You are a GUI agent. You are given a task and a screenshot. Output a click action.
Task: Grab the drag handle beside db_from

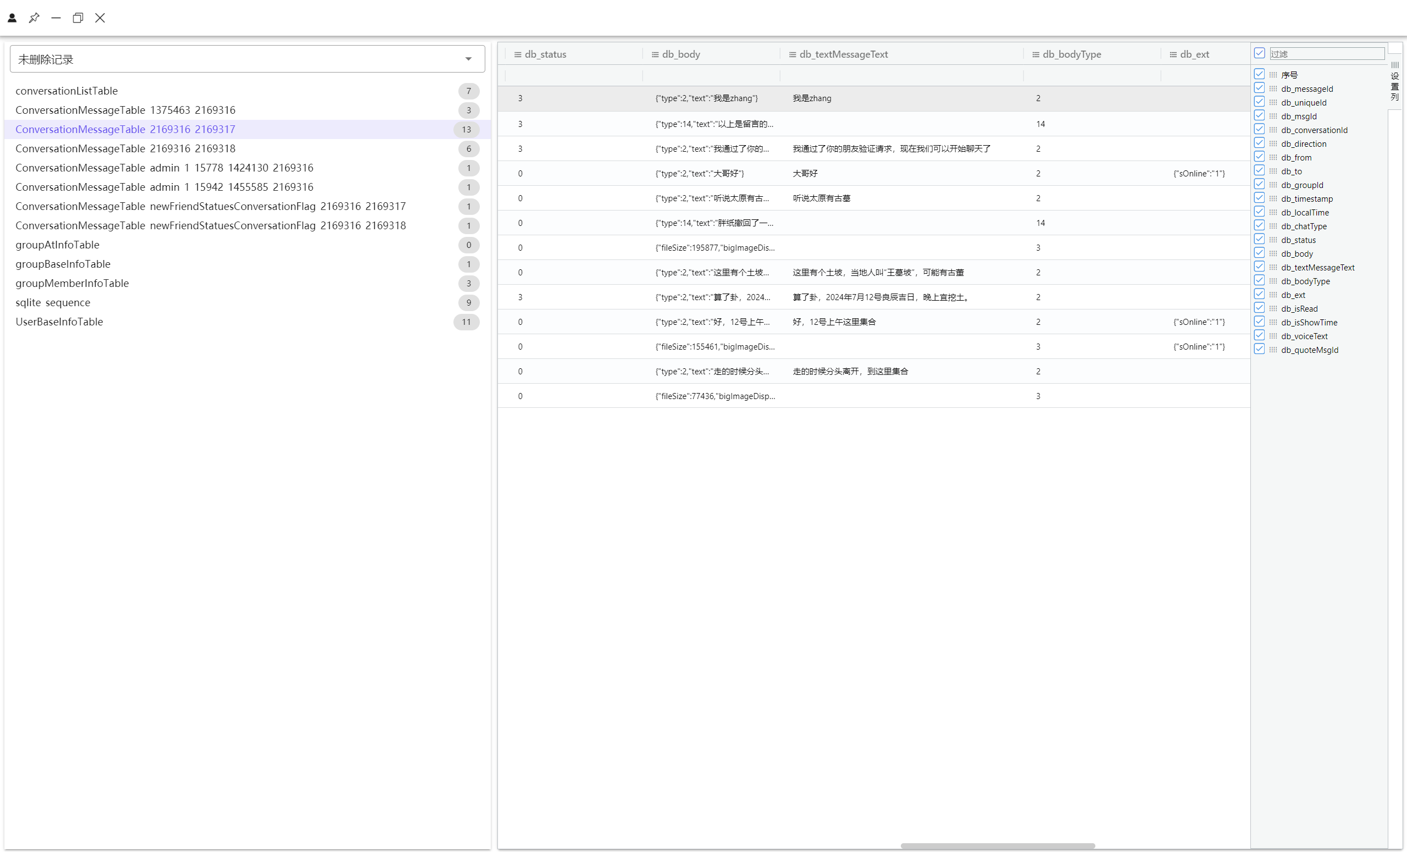(1273, 157)
